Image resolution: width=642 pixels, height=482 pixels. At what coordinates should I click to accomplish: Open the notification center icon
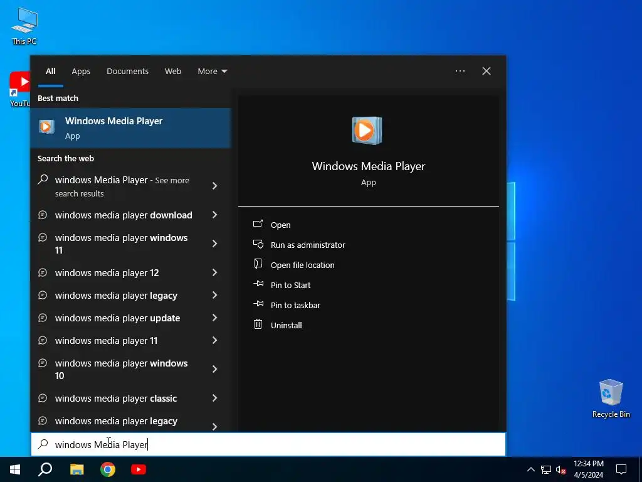click(x=621, y=469)
